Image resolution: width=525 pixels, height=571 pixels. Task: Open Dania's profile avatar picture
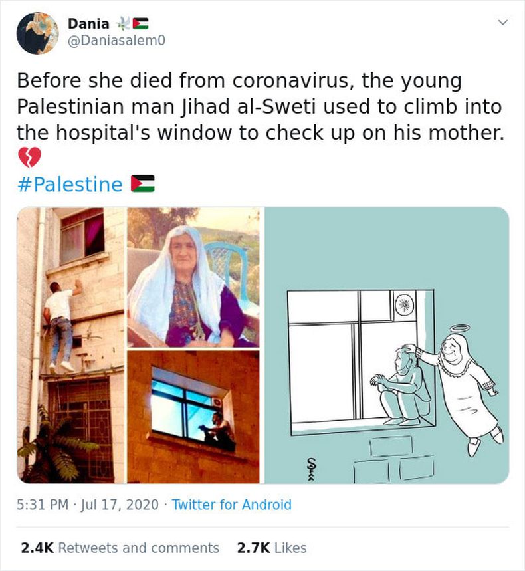pyautogui.click(x=38, y=33)
